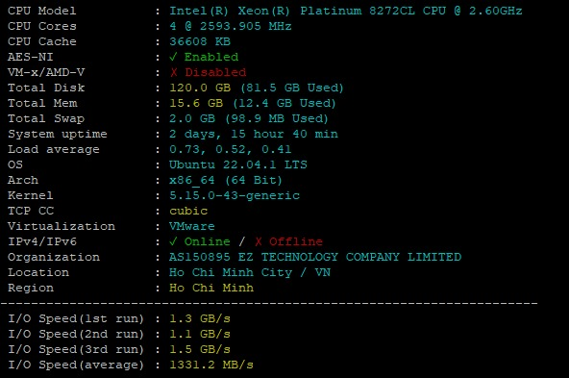Image resolution: width=569 pixels, height=378 pixels.
Task: Click the CPU Cores value 2593.905 MHz
Action: tap(231, 26)
